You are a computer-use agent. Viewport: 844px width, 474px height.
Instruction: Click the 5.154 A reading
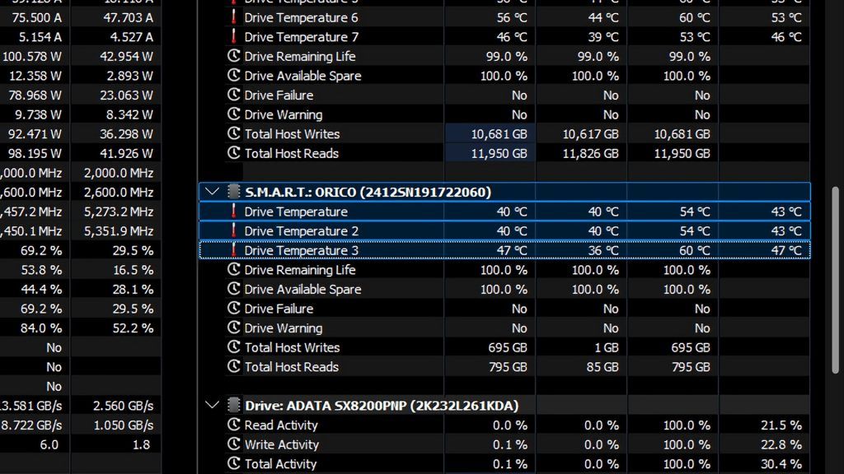[40, 37]
